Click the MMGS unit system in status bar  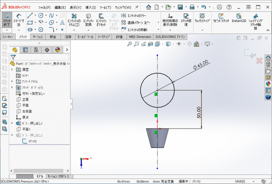[x=240, y=181]
